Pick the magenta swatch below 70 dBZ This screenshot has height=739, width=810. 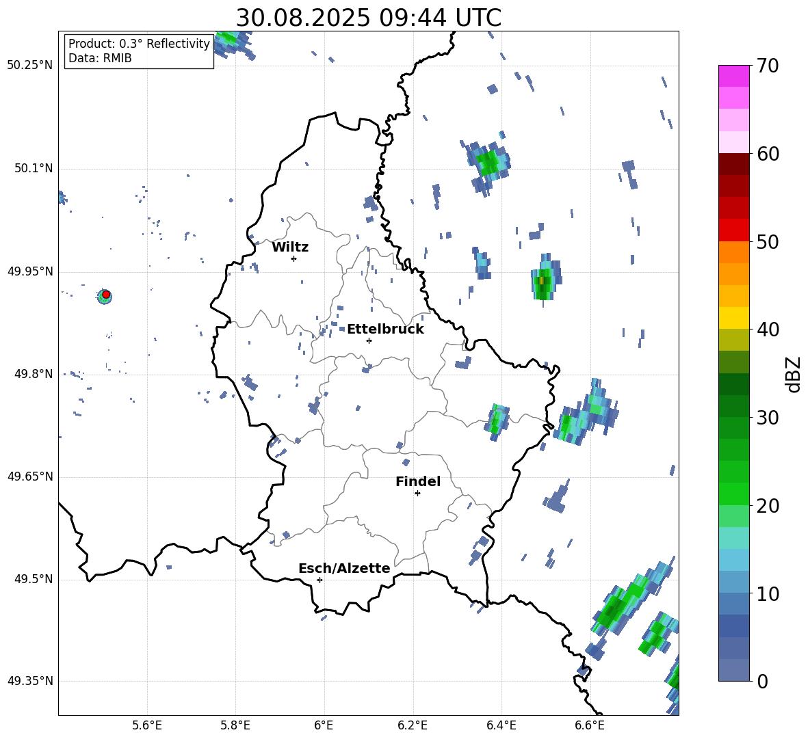click(733, 77)
